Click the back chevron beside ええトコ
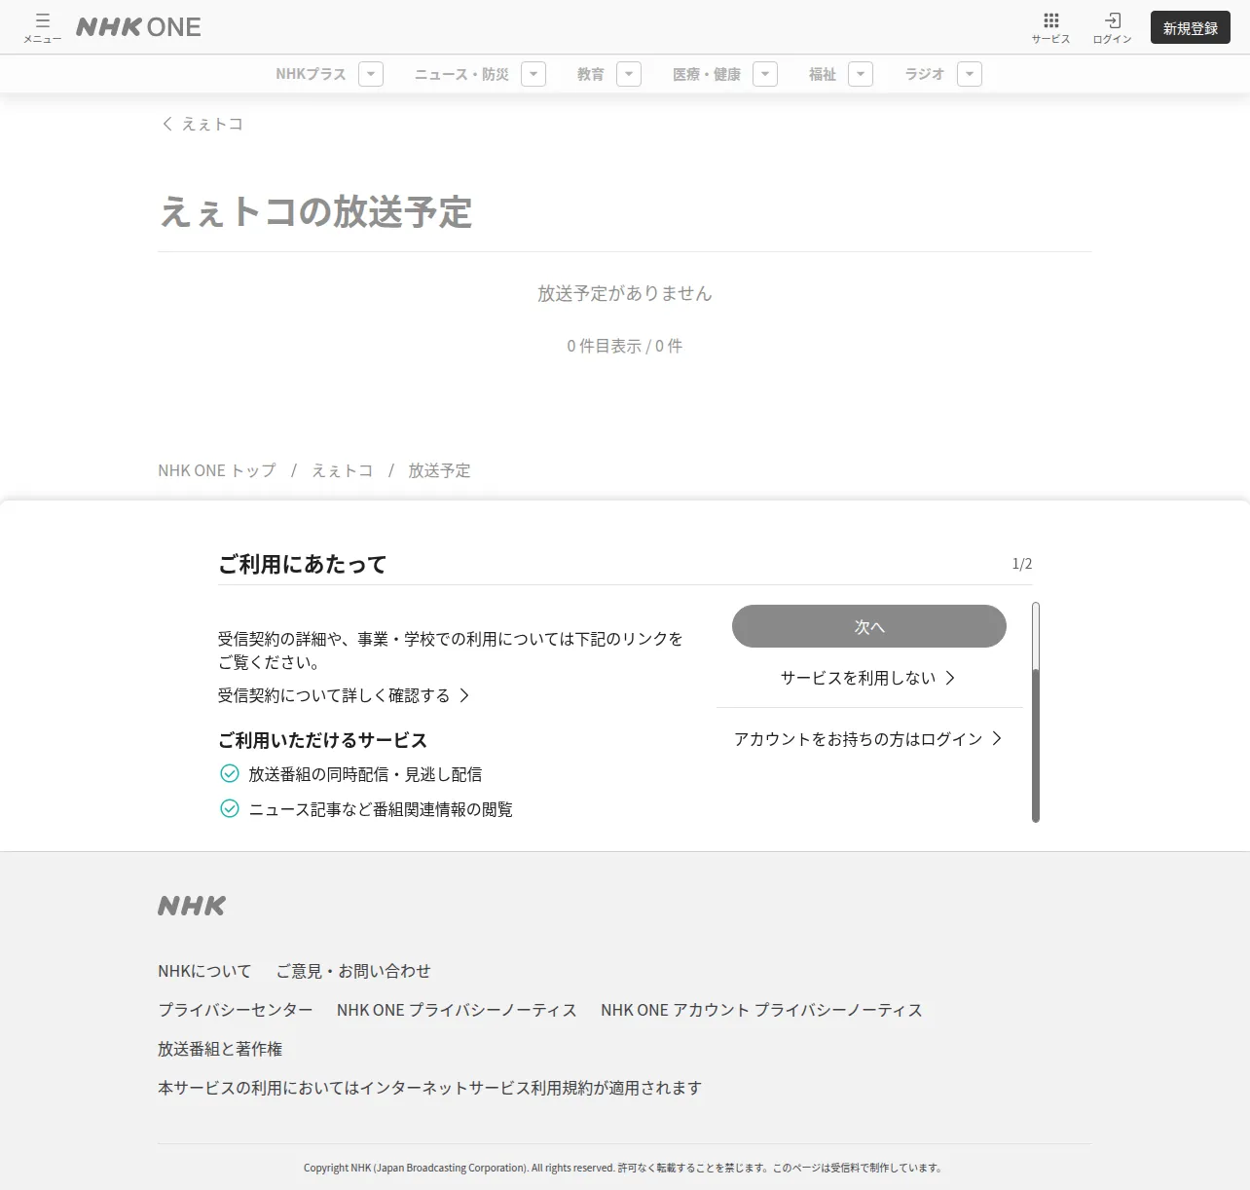 point(167,124)
